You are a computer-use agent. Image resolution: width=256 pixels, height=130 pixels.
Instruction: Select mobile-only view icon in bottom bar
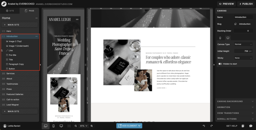tap(53, 126)
